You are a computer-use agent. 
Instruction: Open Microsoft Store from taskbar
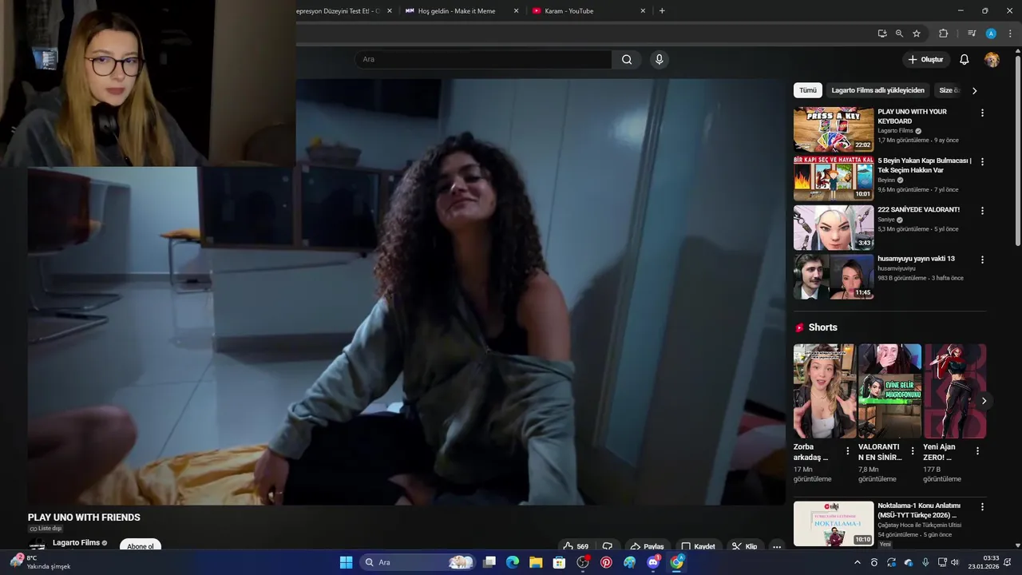click(559, 562)
